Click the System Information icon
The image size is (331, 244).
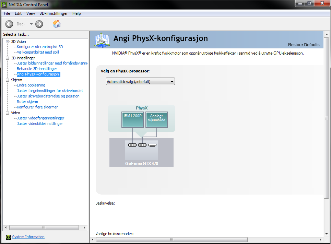(x=8, y=237)
